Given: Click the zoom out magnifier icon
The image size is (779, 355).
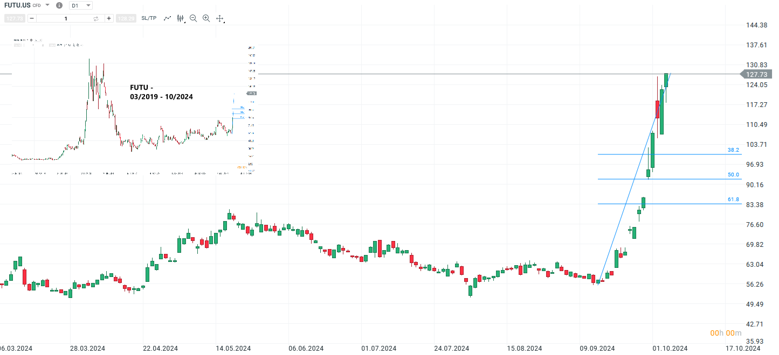Looking at the screenshot, I should click(193, 18).
